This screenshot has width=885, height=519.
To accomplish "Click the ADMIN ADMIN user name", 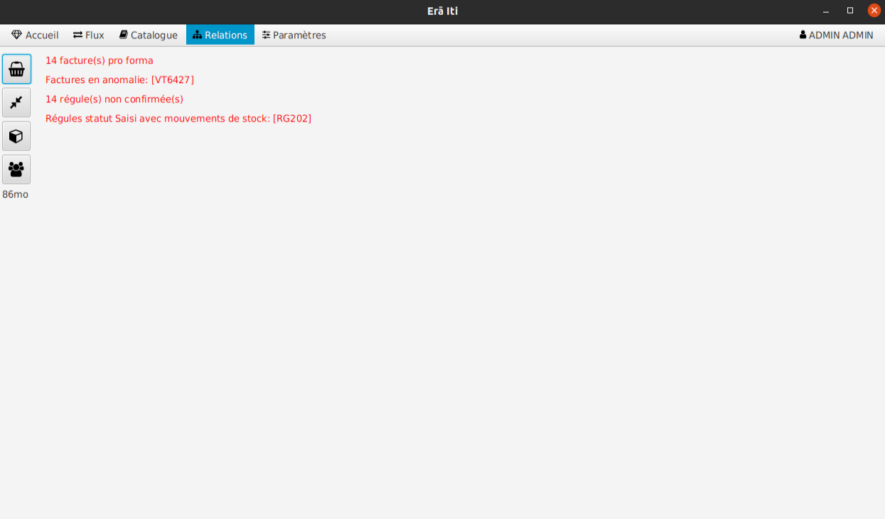I will click(841, 35).
